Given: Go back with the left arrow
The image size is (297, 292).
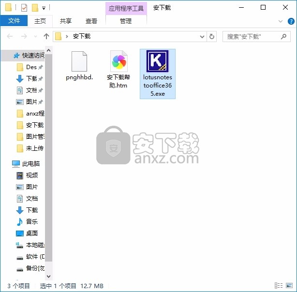Looking at the screenshot, I should 10,36.
